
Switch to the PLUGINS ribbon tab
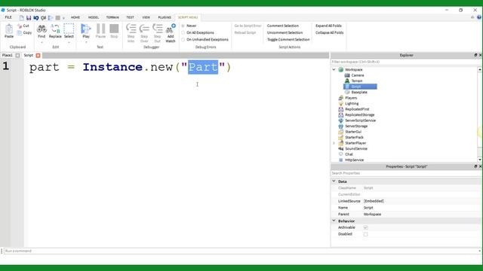(165, 17)
